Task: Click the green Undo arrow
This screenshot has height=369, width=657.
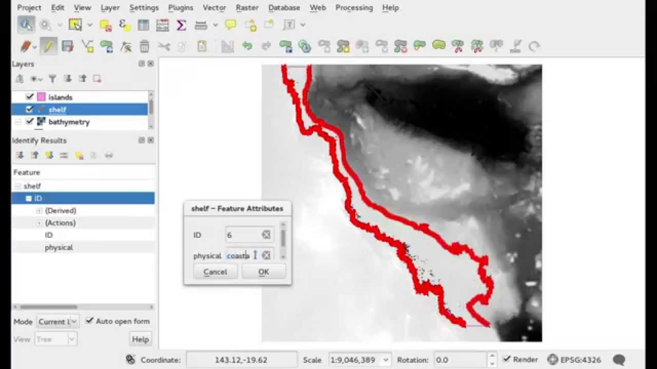Action: (x=247, y=46)
